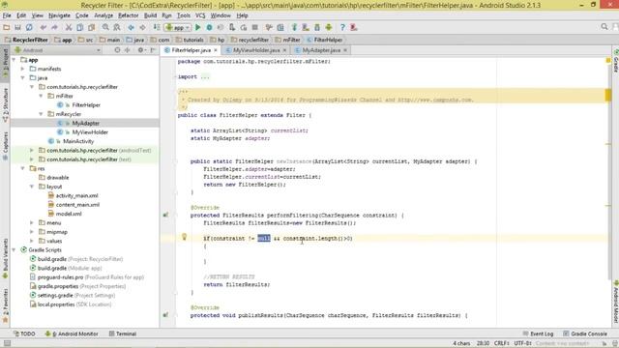Click the Help question mark icon
This screenshot has width=619, height=348.
(x=342, y=27)
